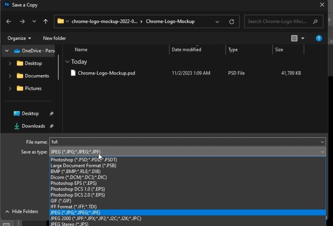
Task: Sort files by Type column
Action: [x=233, y=50]
